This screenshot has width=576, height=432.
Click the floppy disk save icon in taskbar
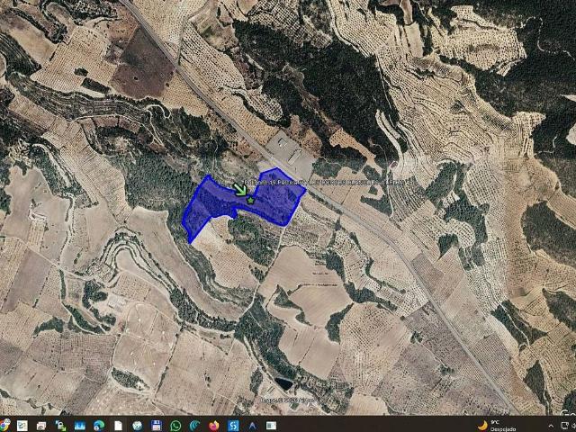pos(157,426)
